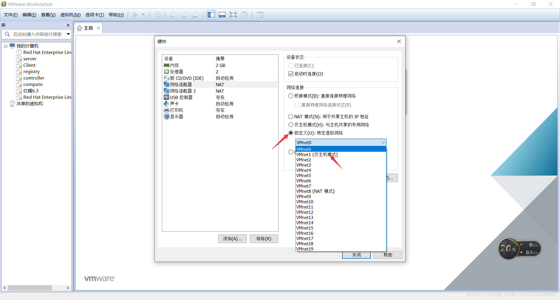Click the network speed monitor widget
Image resolution: width=560 pixels, height=300 pixels.
coord(519,248)
